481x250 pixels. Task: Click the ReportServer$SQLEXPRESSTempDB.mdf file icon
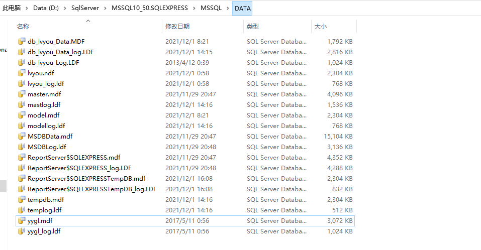tap(22, 178)
